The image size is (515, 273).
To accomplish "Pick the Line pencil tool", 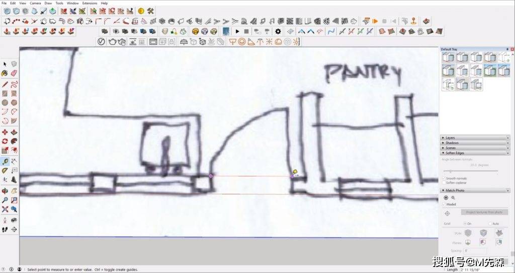I will click(x=5, y=84).
